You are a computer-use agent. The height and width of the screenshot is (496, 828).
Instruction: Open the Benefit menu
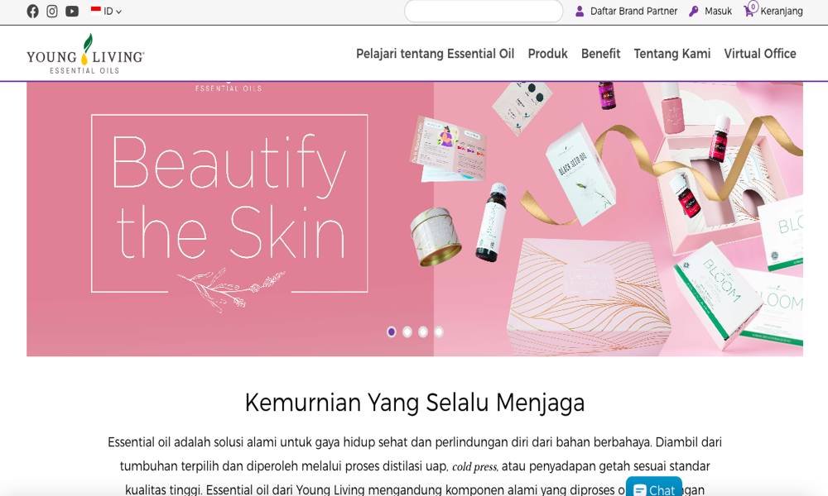[x=600, y=54]
